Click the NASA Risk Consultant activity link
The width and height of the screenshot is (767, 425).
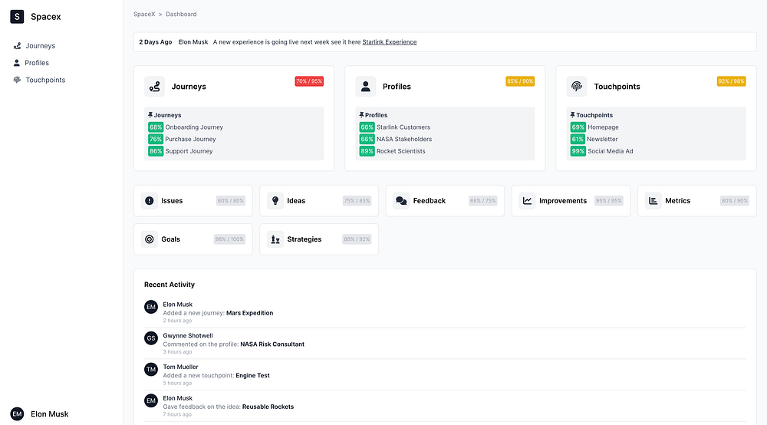[272, 344]
